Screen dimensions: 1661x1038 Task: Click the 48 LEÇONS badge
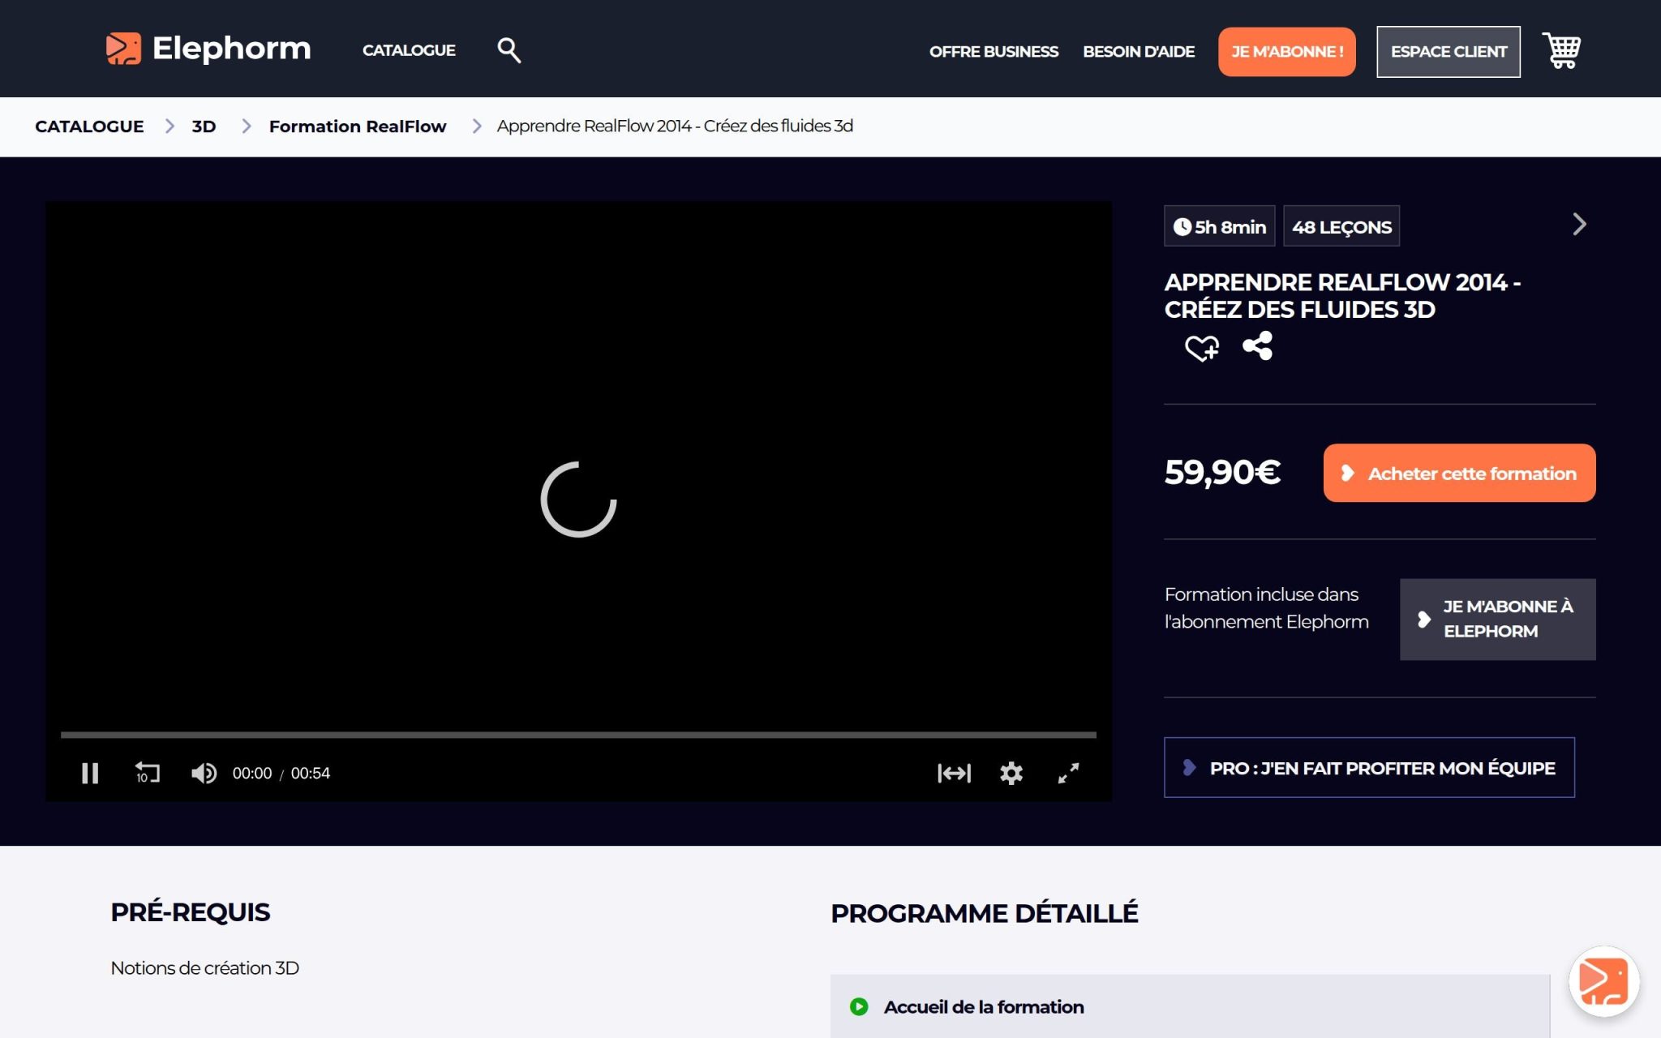coord(1341,226)
